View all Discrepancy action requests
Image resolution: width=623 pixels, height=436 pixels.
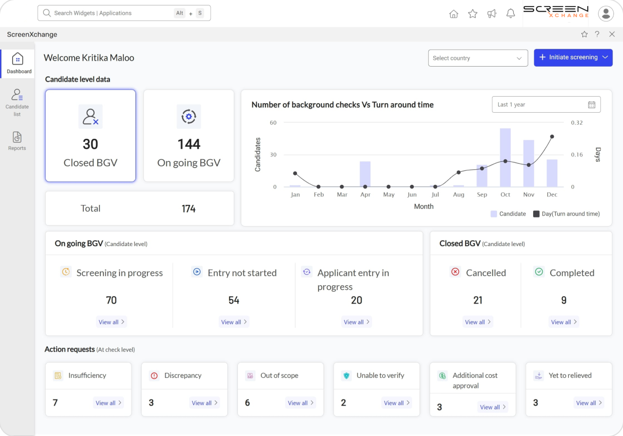[x=205, y=402]
